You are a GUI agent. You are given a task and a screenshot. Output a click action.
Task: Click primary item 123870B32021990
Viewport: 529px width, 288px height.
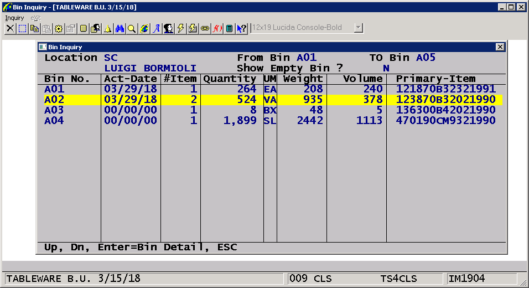(x=445, y=100)
